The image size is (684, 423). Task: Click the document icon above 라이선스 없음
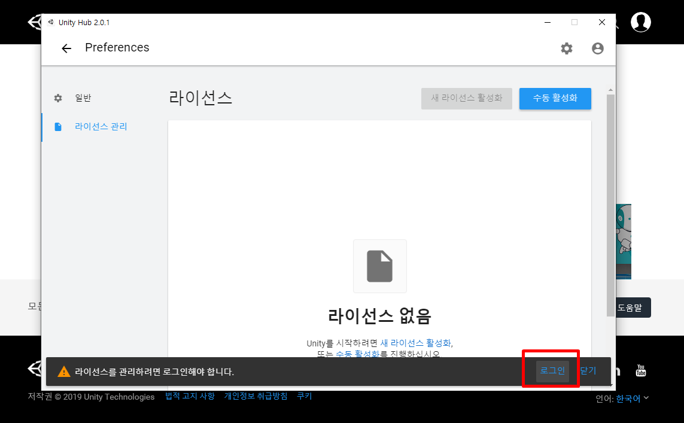pos(379,266)
